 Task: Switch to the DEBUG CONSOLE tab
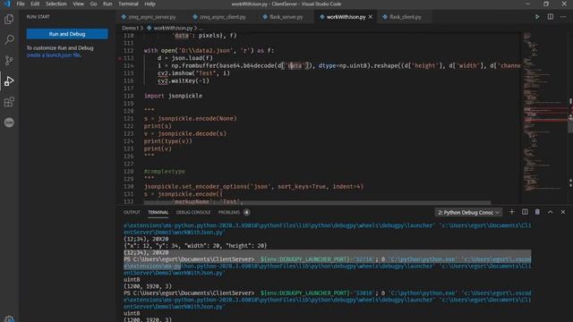tap(193, 212)
